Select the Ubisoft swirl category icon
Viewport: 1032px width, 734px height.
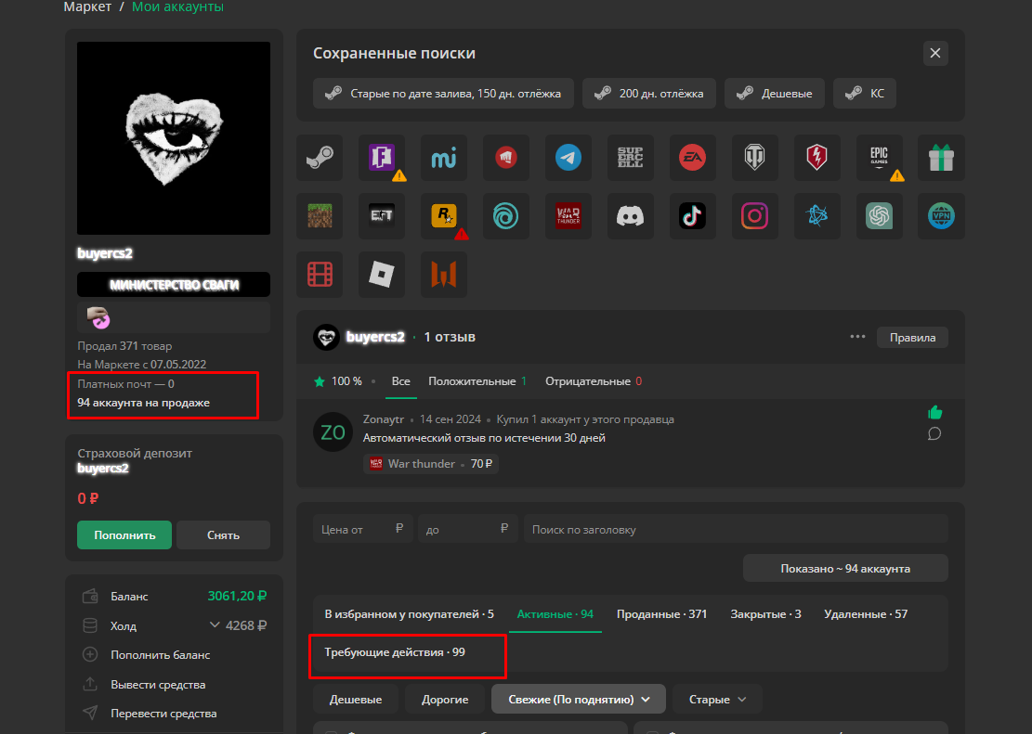[x=506, y=215]
